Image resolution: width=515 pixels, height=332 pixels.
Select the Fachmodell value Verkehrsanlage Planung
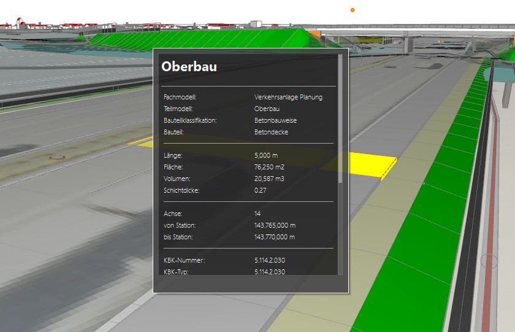[x=288, y=97]
